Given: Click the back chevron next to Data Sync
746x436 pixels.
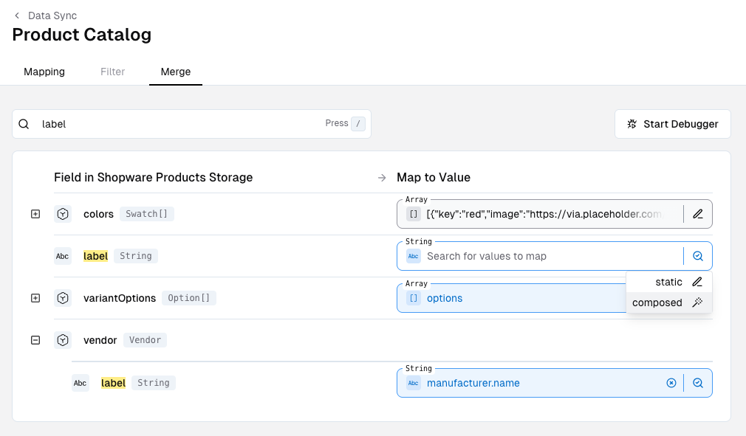Looking at the screenshot, I should (17, 15).
